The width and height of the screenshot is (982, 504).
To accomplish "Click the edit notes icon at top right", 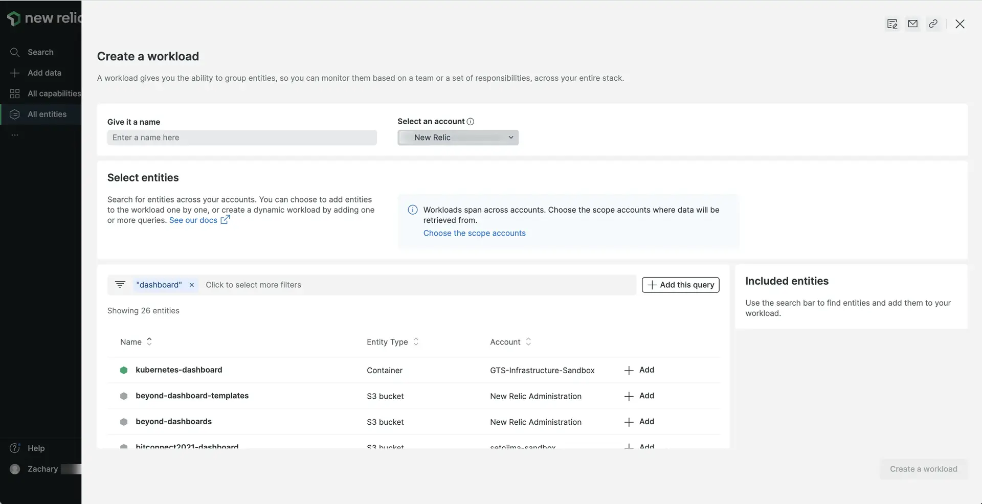I will tap(892, 24).
